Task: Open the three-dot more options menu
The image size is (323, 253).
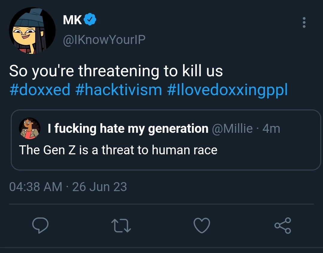Action: tap(304, 22)
